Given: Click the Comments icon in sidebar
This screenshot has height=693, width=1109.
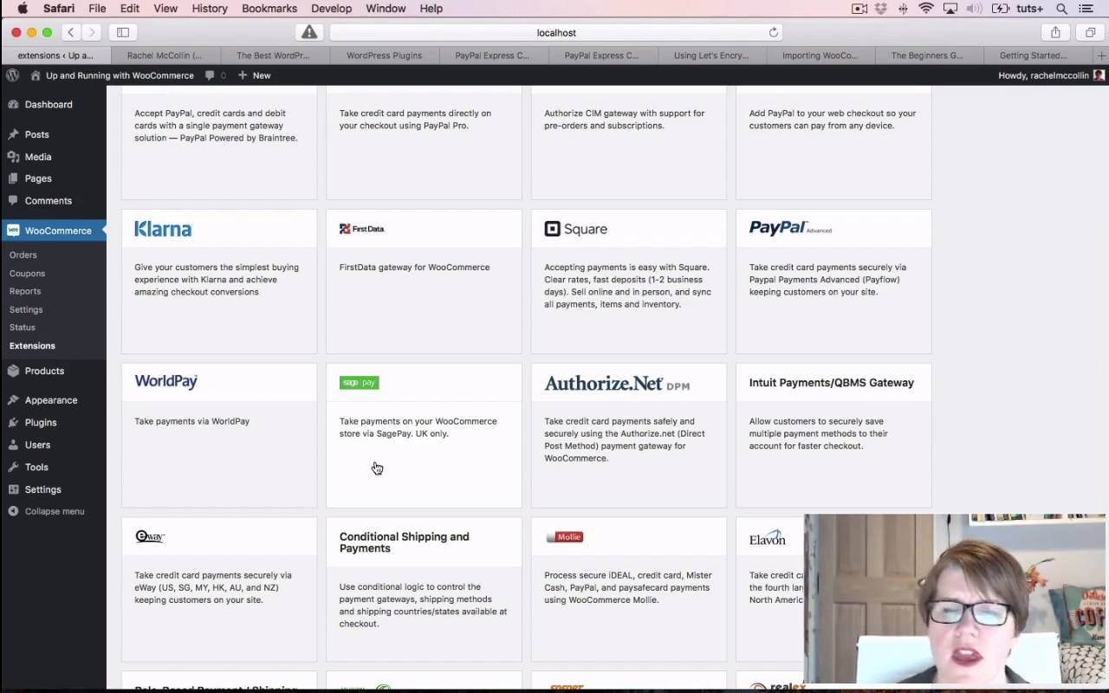Looking at the screenshot, I should tap(13, 201).
